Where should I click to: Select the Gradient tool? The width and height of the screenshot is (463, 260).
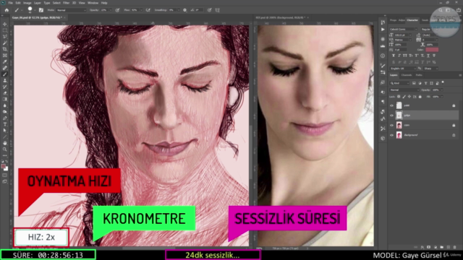(x=5, y=100)
